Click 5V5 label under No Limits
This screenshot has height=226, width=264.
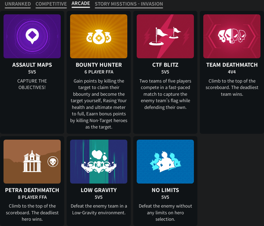click(x=165, y=197)
